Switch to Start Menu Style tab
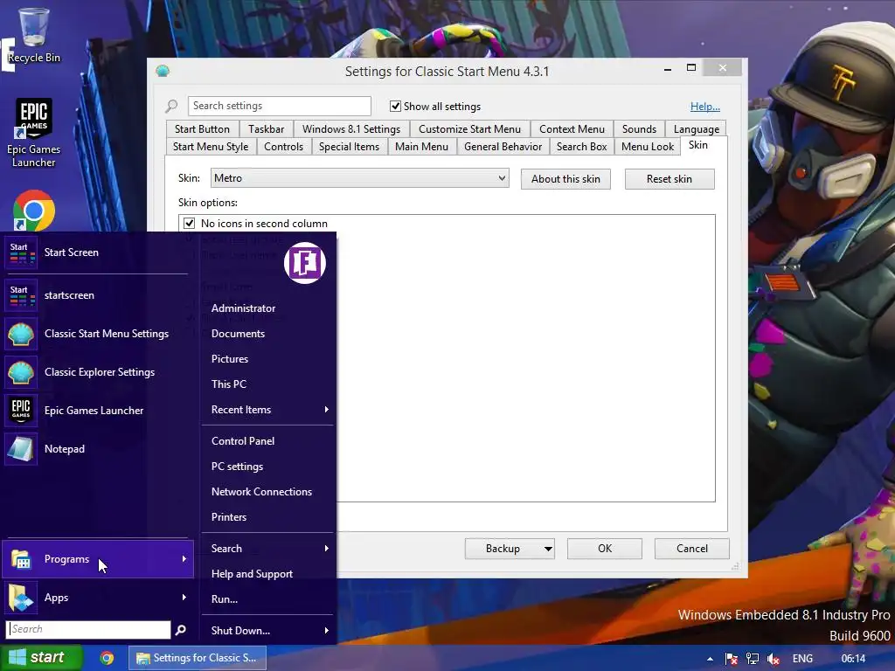Viewport: 895px width, 671px height. [x=210, y=147]
